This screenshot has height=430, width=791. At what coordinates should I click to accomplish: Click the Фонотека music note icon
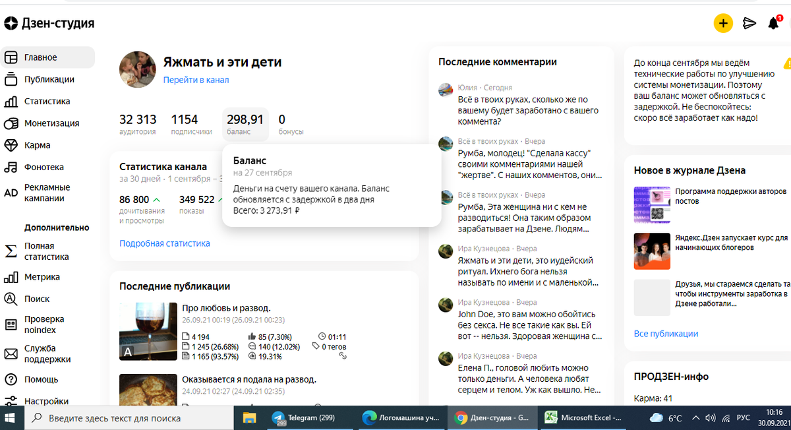11,167
